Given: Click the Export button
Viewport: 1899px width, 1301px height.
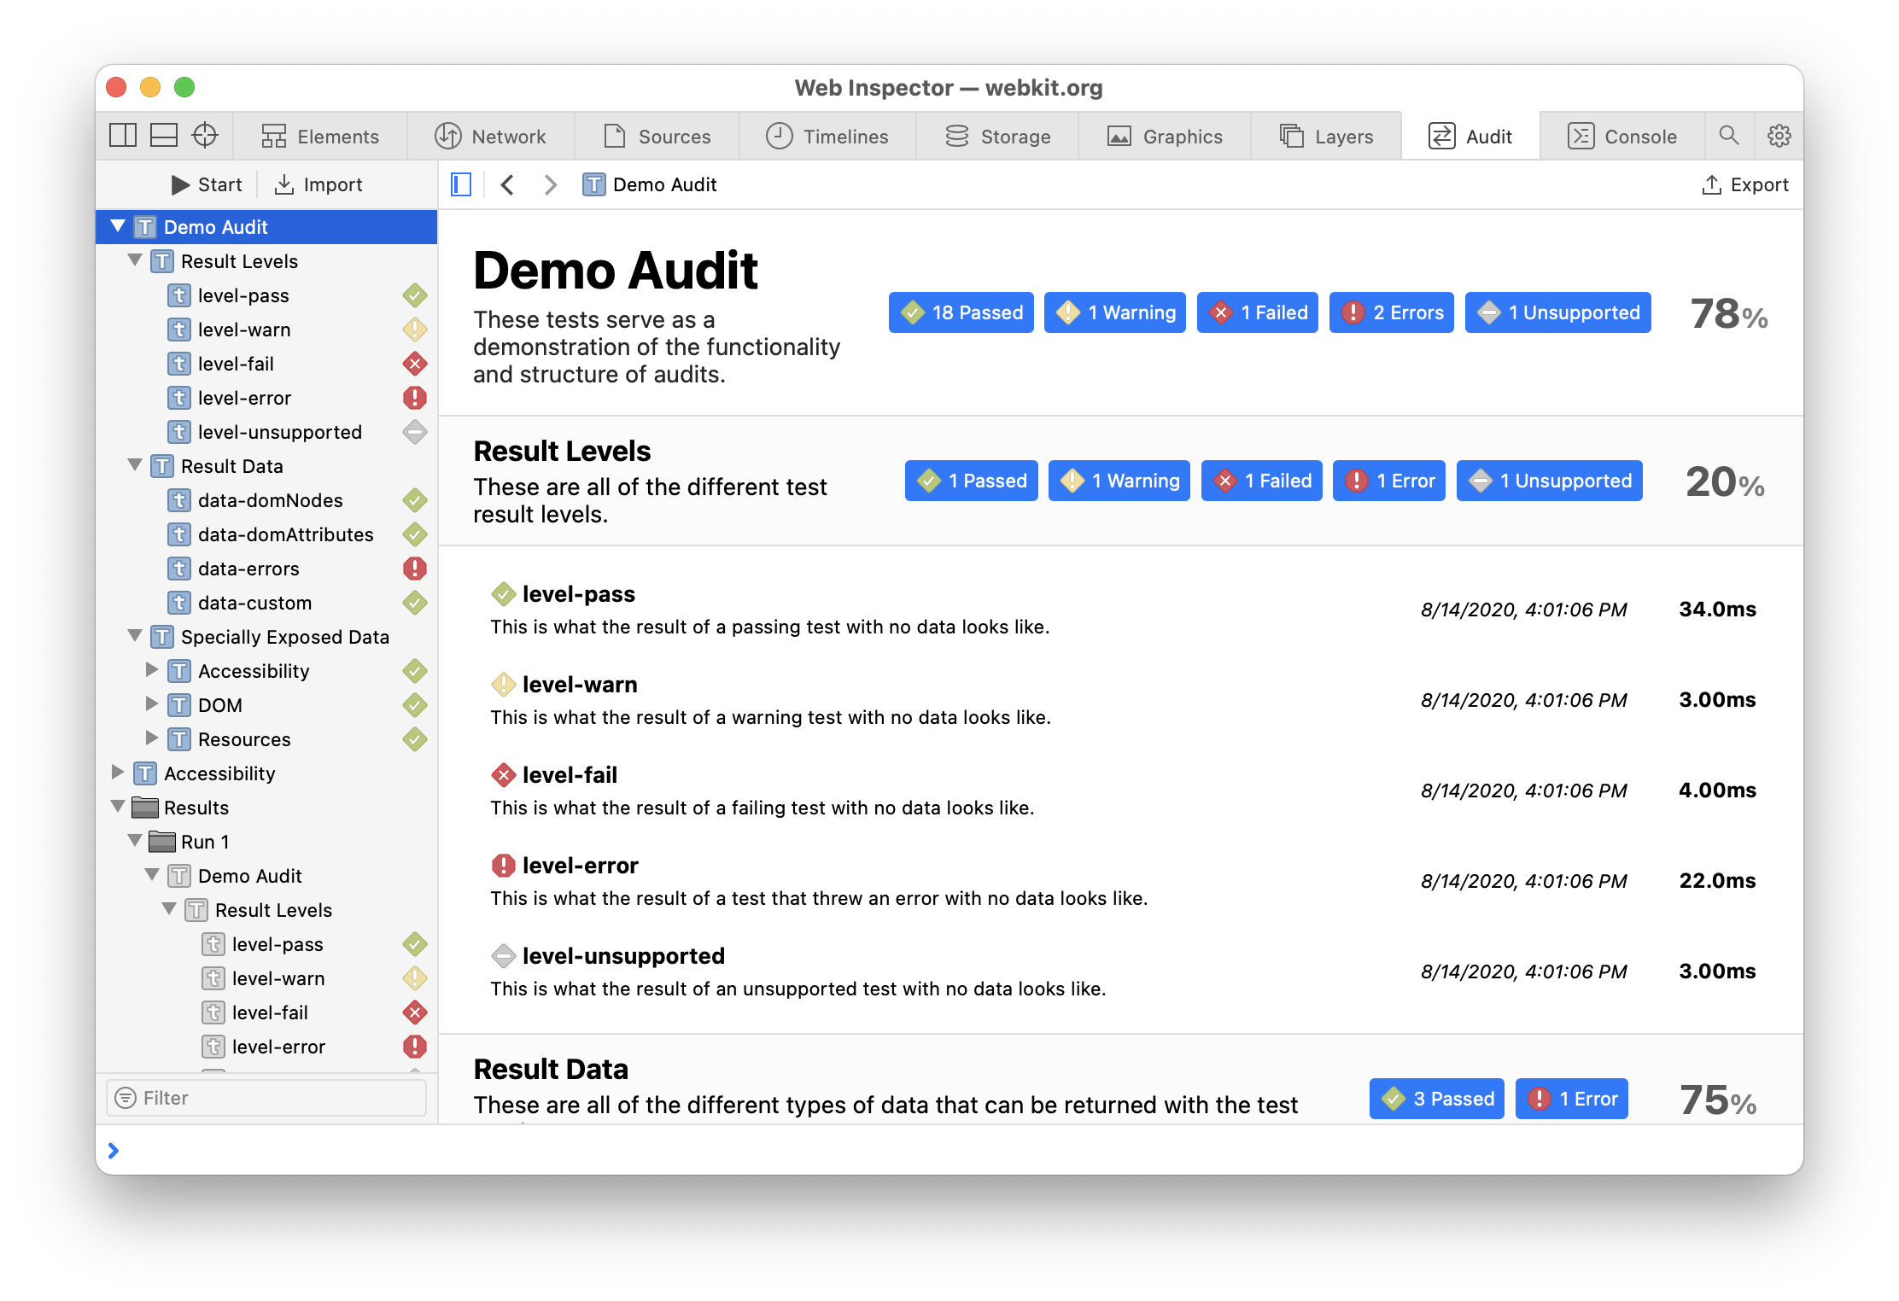Looking at the screenshot, I should tap(1744, 184).
